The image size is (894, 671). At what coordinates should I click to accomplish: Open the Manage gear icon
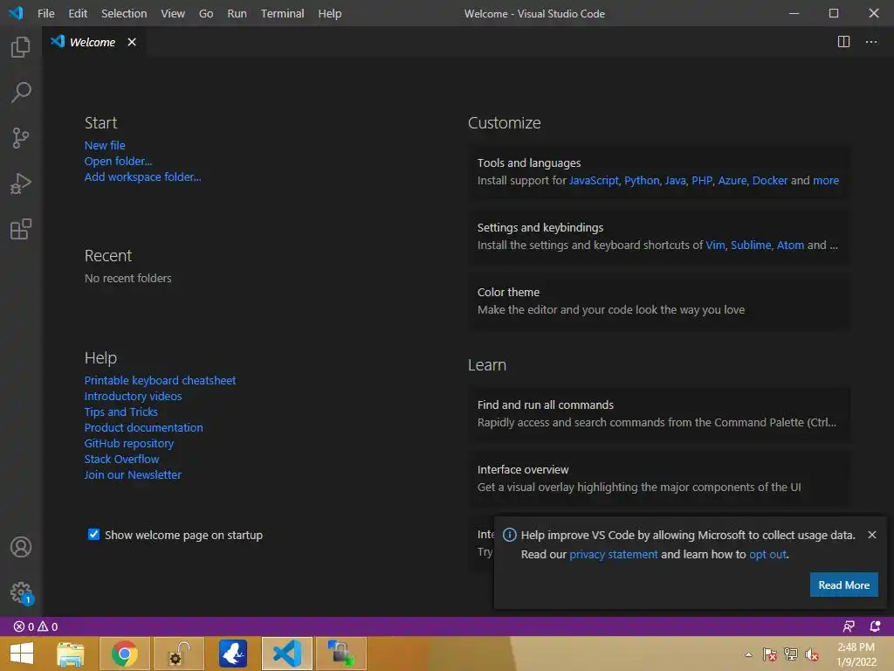click(21, 592)
